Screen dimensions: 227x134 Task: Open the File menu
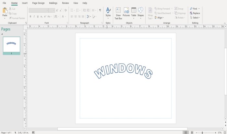point(4,3)
